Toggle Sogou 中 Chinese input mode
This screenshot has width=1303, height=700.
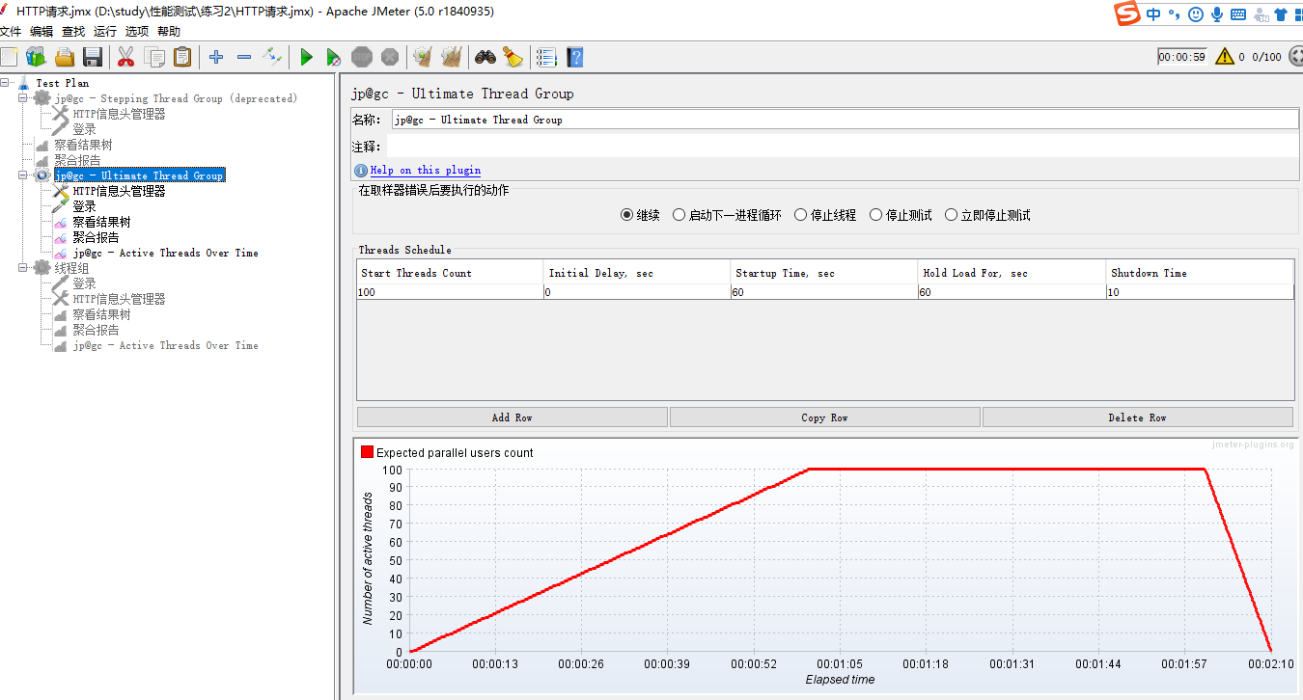tap(1154, 14)
